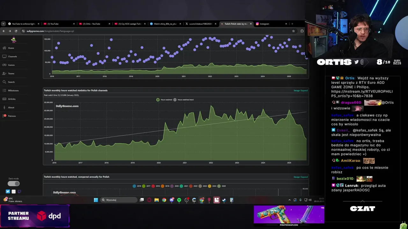
Task: Click the Wyszukaj taskbar search box
Action: point(119,200)
